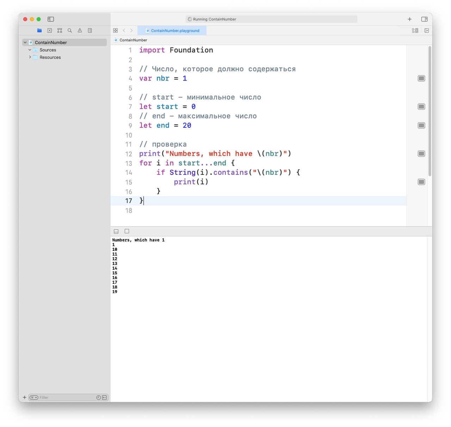The image size is (451, 427).
Task: Open the Symbol navigator
Action: pos(60,31)
